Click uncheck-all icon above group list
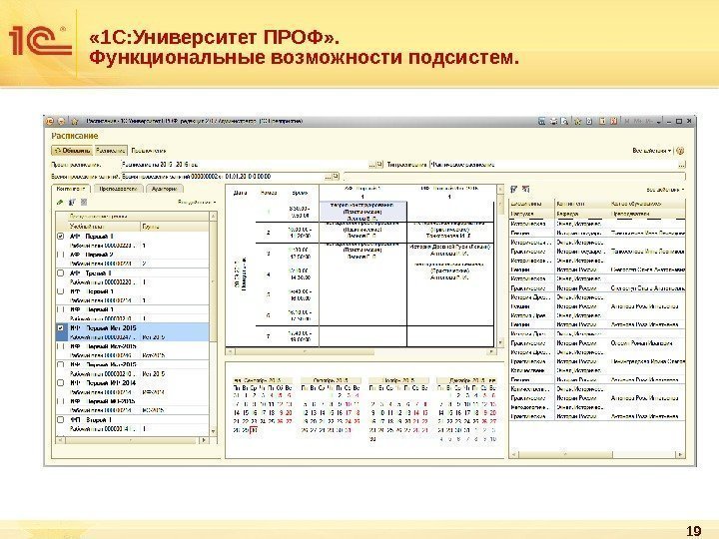This screenshot has width=719, height=539. point(84,202)
